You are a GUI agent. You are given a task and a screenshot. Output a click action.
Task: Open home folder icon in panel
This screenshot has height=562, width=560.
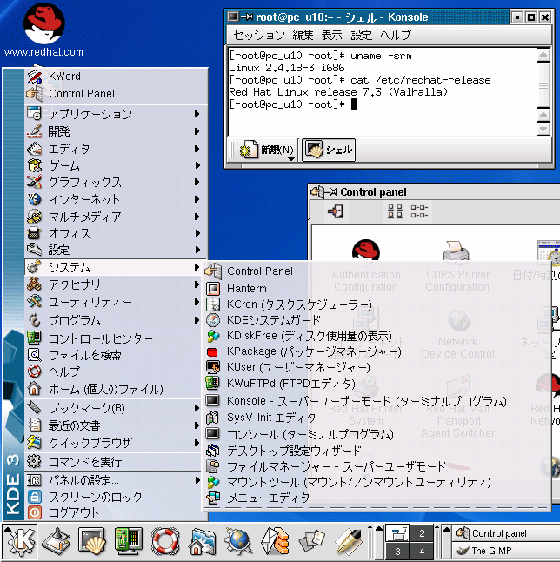point(202,540)
